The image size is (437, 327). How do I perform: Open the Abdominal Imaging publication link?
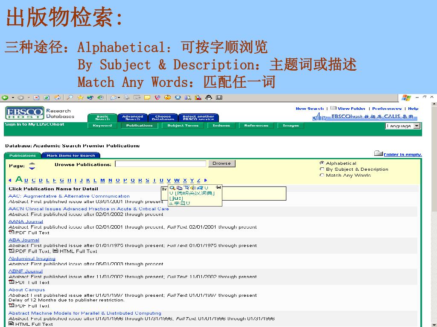click(x=32, y=258)
